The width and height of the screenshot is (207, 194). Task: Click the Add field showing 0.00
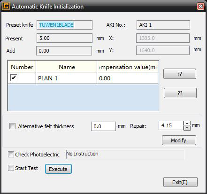point(64,51)
